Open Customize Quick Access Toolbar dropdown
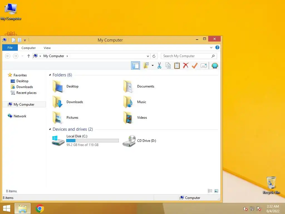Screen dimensions: 285x214 tap(25, 40)
